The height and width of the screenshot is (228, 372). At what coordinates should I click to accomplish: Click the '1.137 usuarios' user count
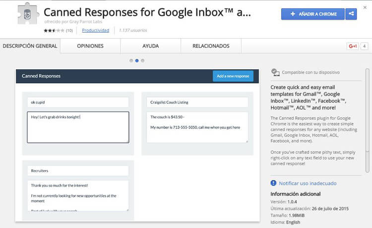[x=133, y=30]
